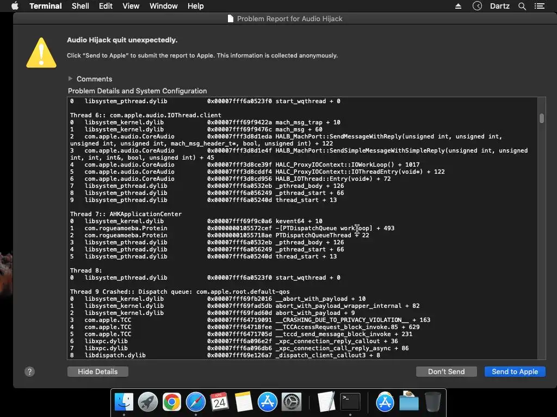
Task: Click 'Problem Details and System Configuration' label
Action: pyautogui.click(x=137, y=91)
